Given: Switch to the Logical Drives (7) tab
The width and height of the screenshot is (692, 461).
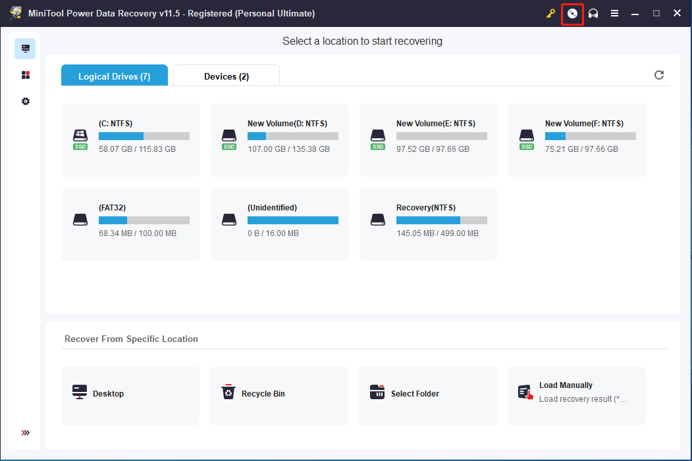Looking at the screenshot, I should point(115,76).
